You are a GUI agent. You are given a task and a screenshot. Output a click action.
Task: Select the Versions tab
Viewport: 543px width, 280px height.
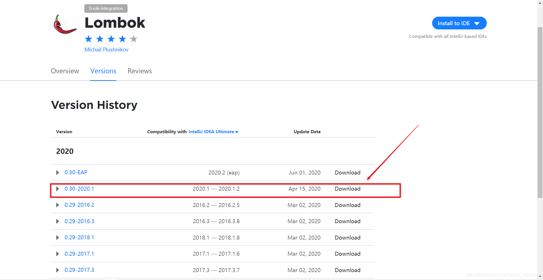[103, 71]
